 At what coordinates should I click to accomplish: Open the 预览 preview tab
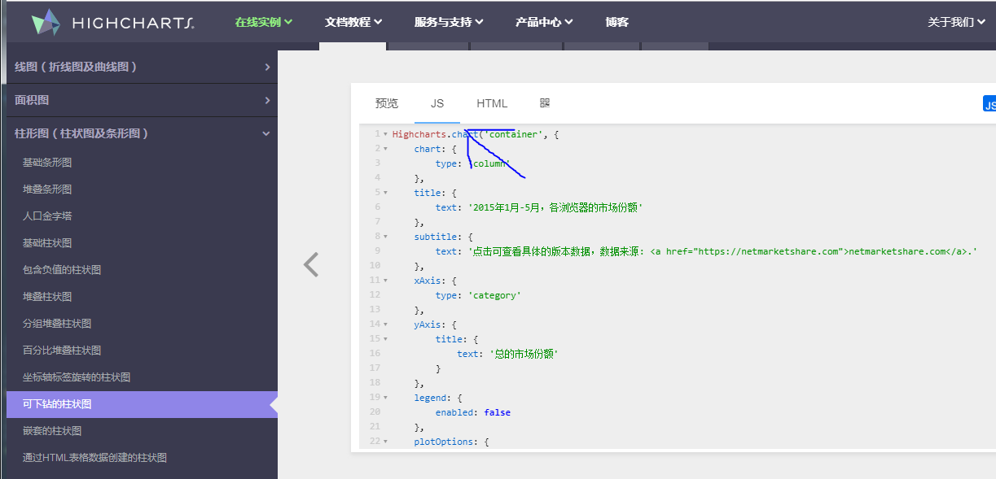tap(385, 103)
